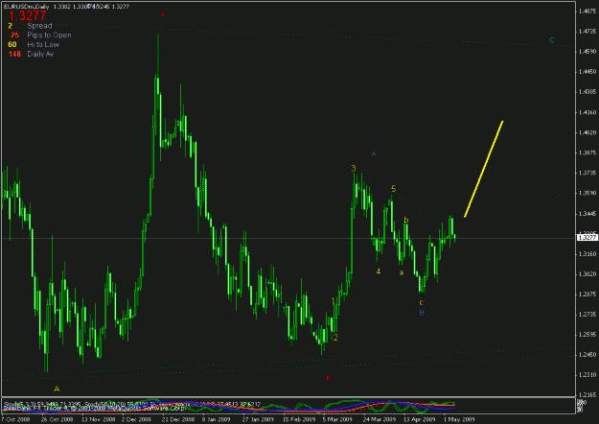Click the 1.4735 price axis label
The image size is (599, 424).
(x=587, y=32)
